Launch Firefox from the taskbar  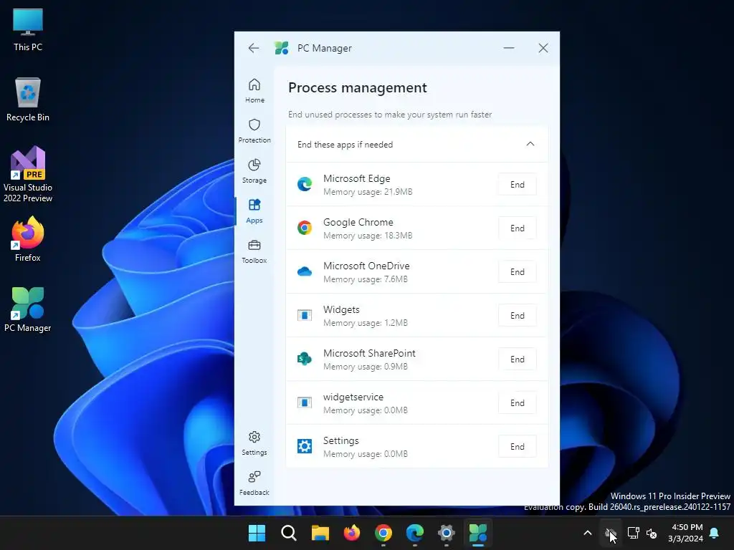(x=351, y=533)
